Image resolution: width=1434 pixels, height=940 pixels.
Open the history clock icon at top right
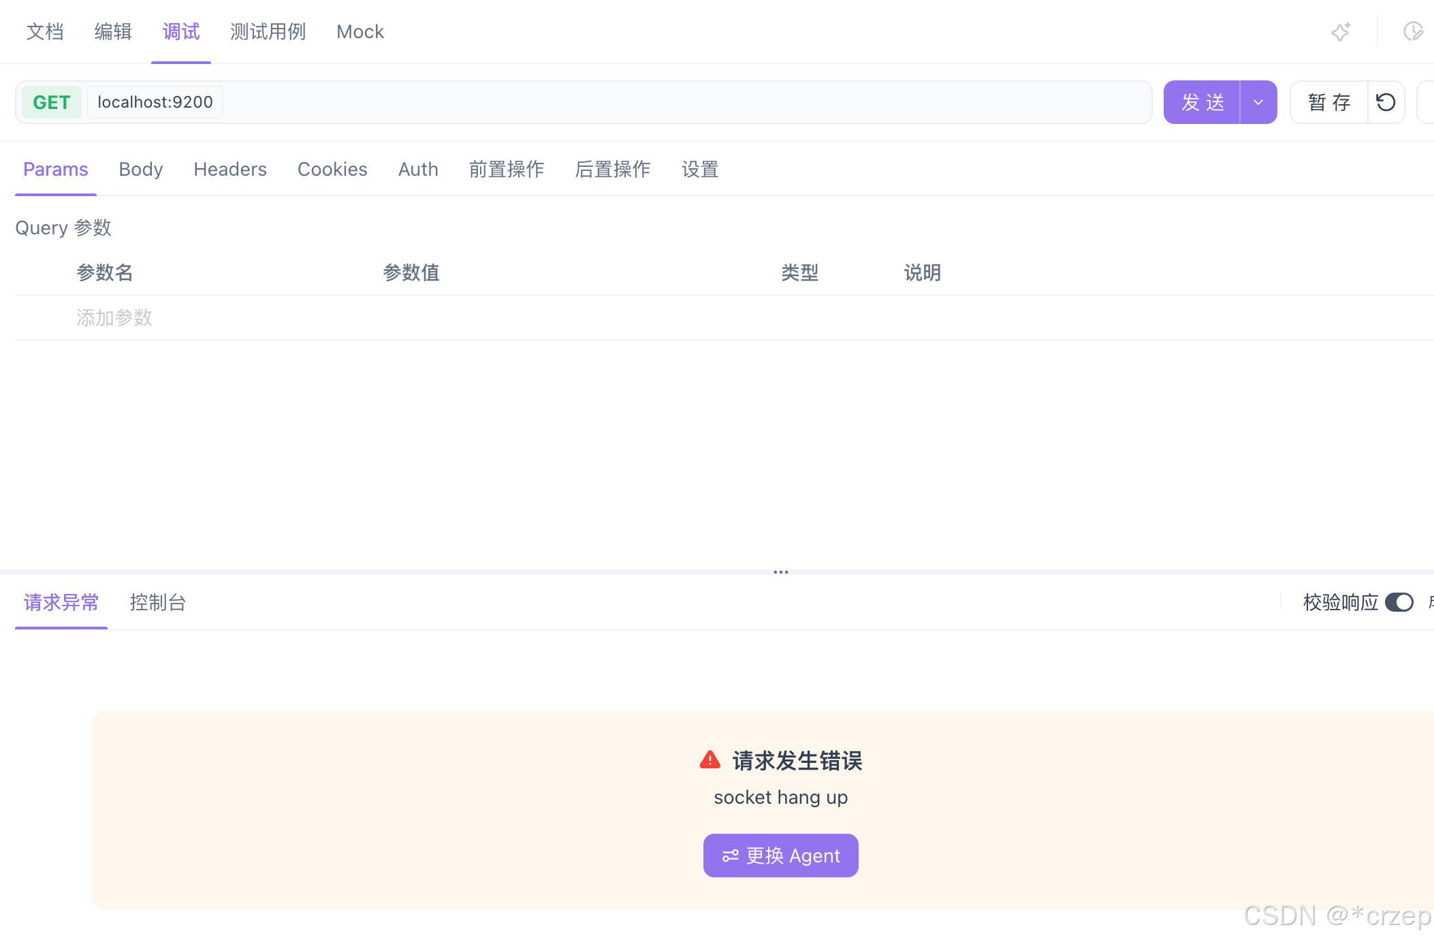(x=1413, y=32)
